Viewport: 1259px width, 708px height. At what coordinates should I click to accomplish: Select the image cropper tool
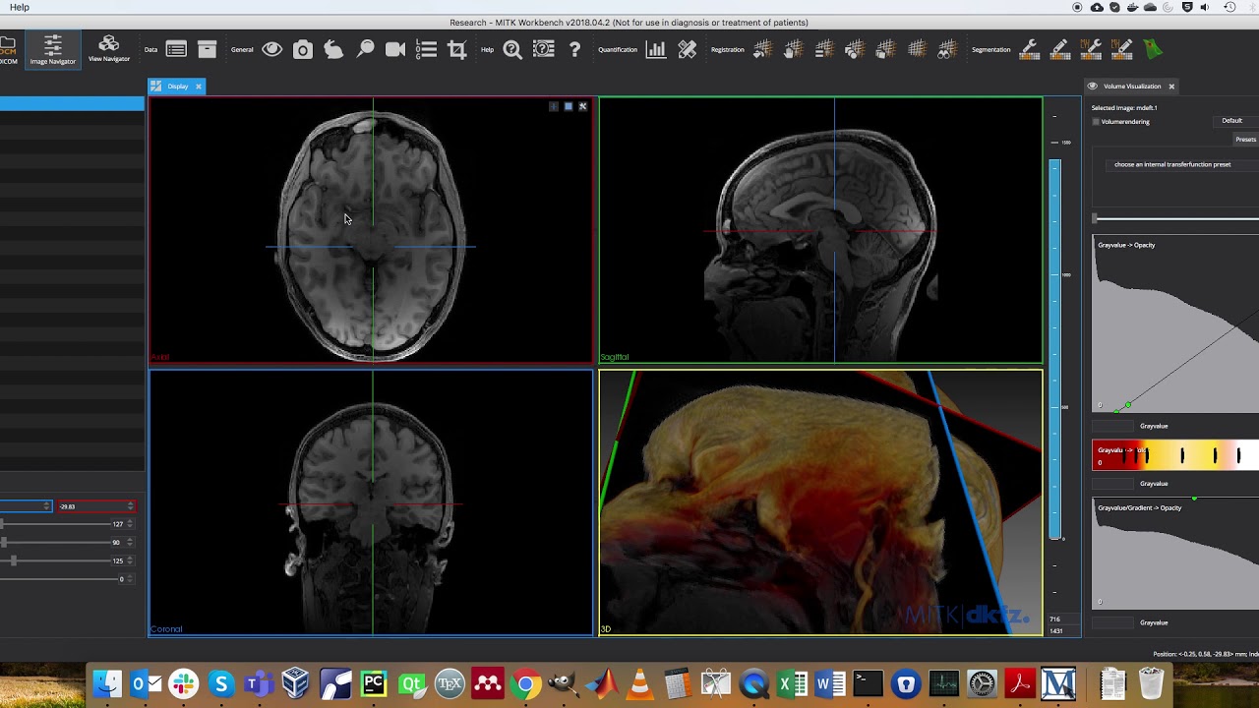(456, 49)
